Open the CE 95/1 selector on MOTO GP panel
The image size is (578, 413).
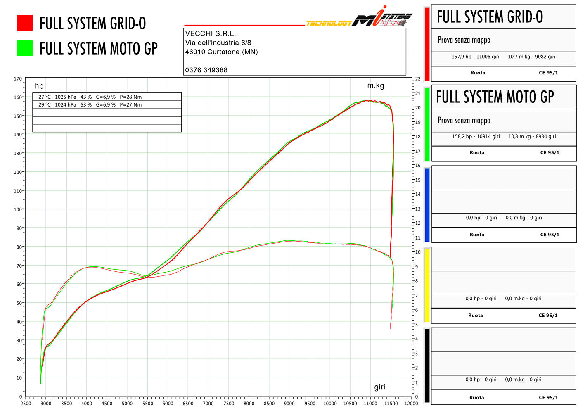point(550,152)
